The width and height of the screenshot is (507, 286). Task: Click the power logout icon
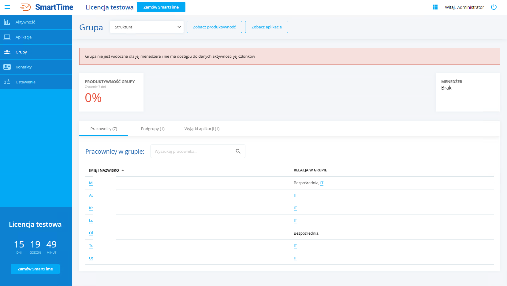tap(494, 7)
